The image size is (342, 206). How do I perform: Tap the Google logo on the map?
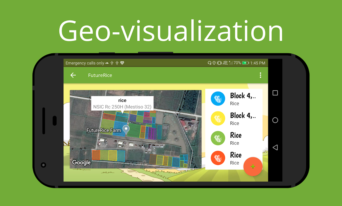pyautogui.click(x=81, y=162)
